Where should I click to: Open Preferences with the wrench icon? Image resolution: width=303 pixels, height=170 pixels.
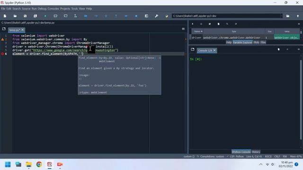pos(157,16)
